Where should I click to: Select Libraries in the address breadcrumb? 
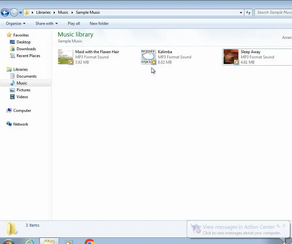pos(43,12)
